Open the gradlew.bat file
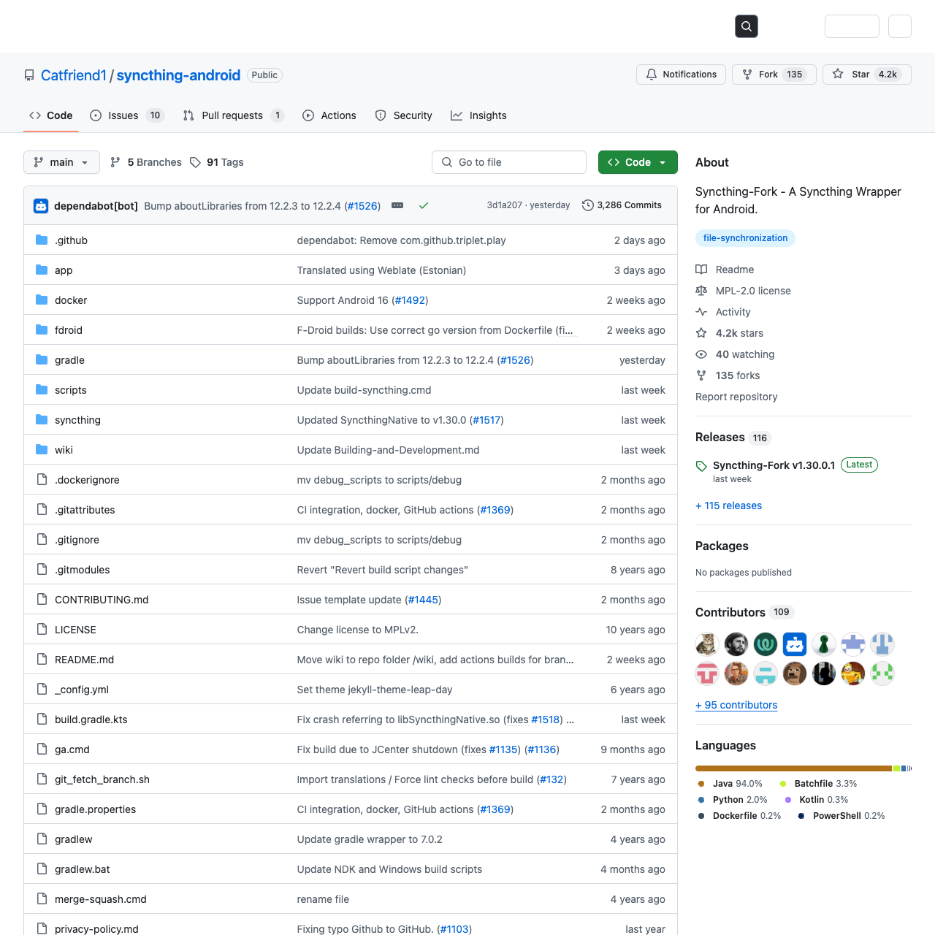935x935 pixels. [x=82, y=869]
